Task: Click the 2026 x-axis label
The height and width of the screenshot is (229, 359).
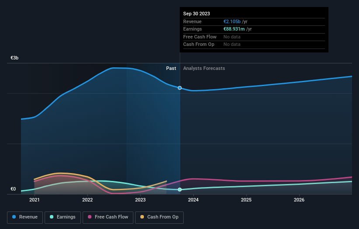Action: point(299,200)
